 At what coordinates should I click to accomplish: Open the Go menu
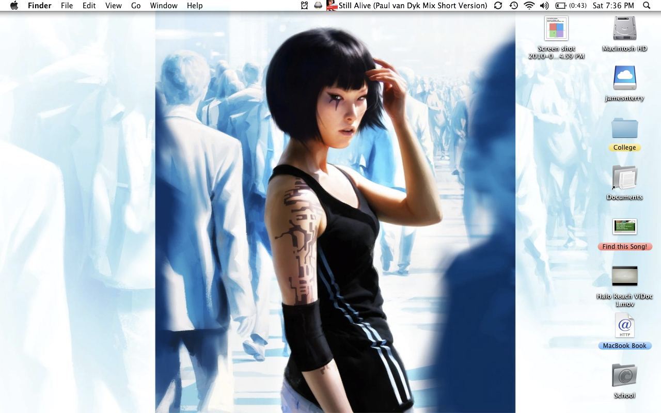point(136,6)
